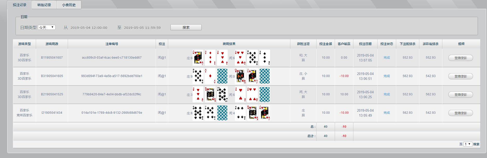The width and height of the screenshot is (487, 158).
Task: Replay video for game B21905041525
Action: coord(461,95)
